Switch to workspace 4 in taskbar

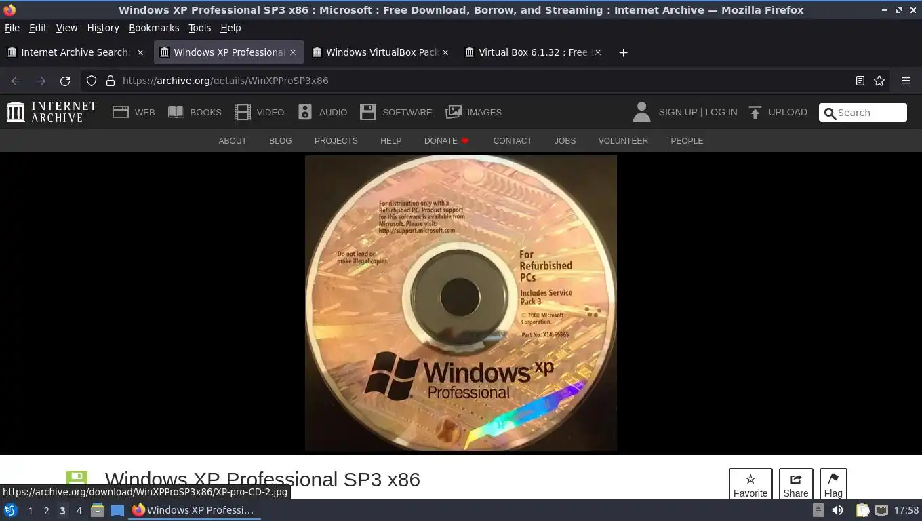[79, 510]
